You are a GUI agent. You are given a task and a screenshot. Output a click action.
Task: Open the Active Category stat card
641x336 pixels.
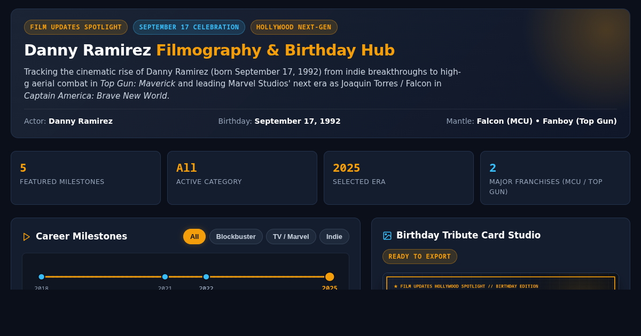tap(242, 178)
